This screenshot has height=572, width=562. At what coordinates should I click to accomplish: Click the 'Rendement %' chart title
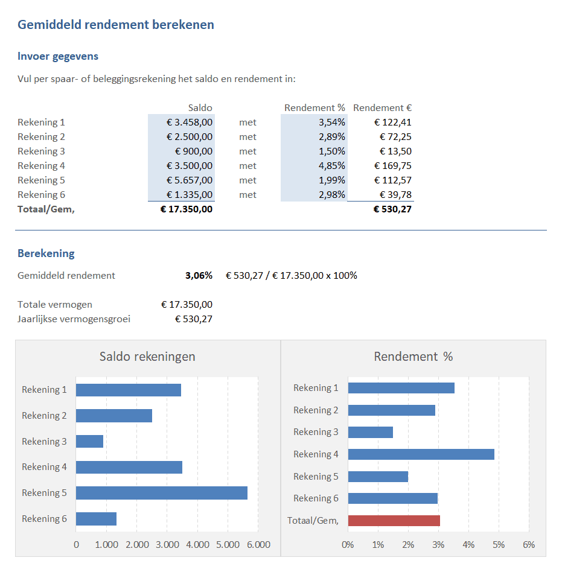tap(413, 357)
